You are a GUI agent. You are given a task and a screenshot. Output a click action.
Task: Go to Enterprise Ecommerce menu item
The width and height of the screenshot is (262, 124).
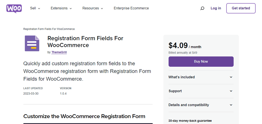click(x=131, y=8)
